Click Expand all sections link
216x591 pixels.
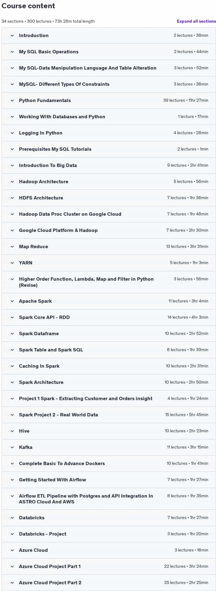click(196, 21)
